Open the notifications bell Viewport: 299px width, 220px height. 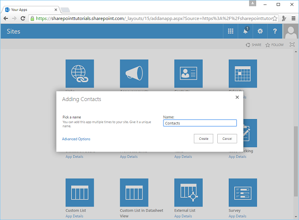245,31
